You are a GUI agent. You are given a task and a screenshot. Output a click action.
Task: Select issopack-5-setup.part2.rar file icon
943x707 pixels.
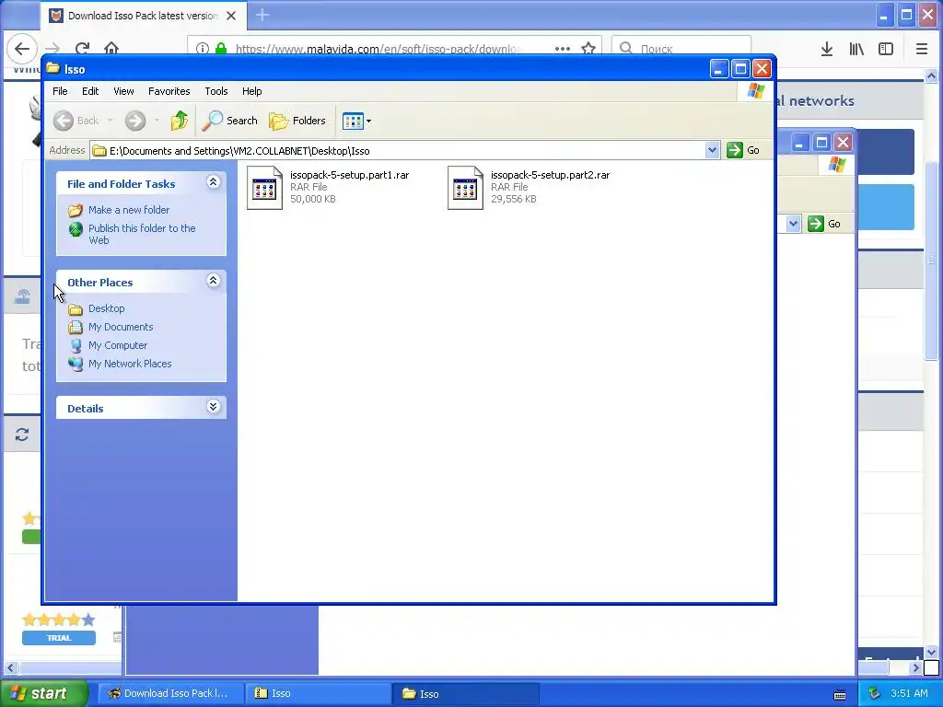click(x=465, y=188)
